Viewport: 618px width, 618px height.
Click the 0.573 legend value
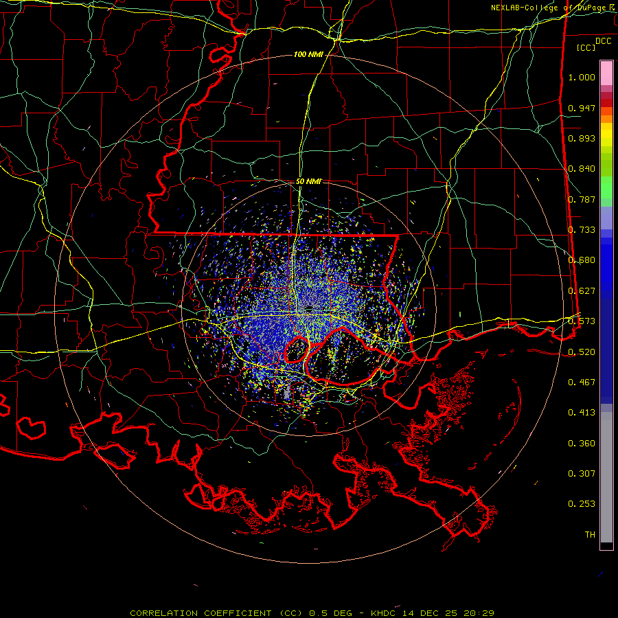pos(582,321)
